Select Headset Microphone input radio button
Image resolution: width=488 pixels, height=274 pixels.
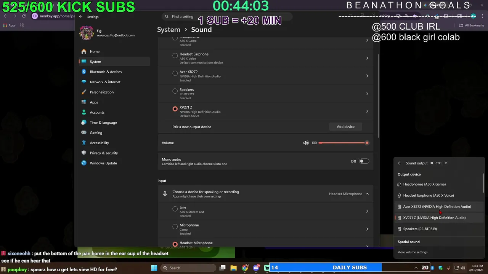click(x=175, y=244)
